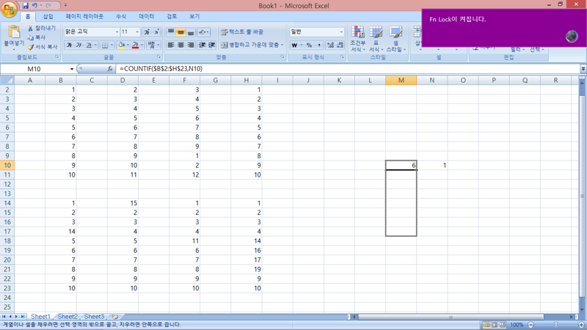The height and width of the screenshot is (330, 587).
Task: Toggle italic formatting
Action: [x=79, y=45]
